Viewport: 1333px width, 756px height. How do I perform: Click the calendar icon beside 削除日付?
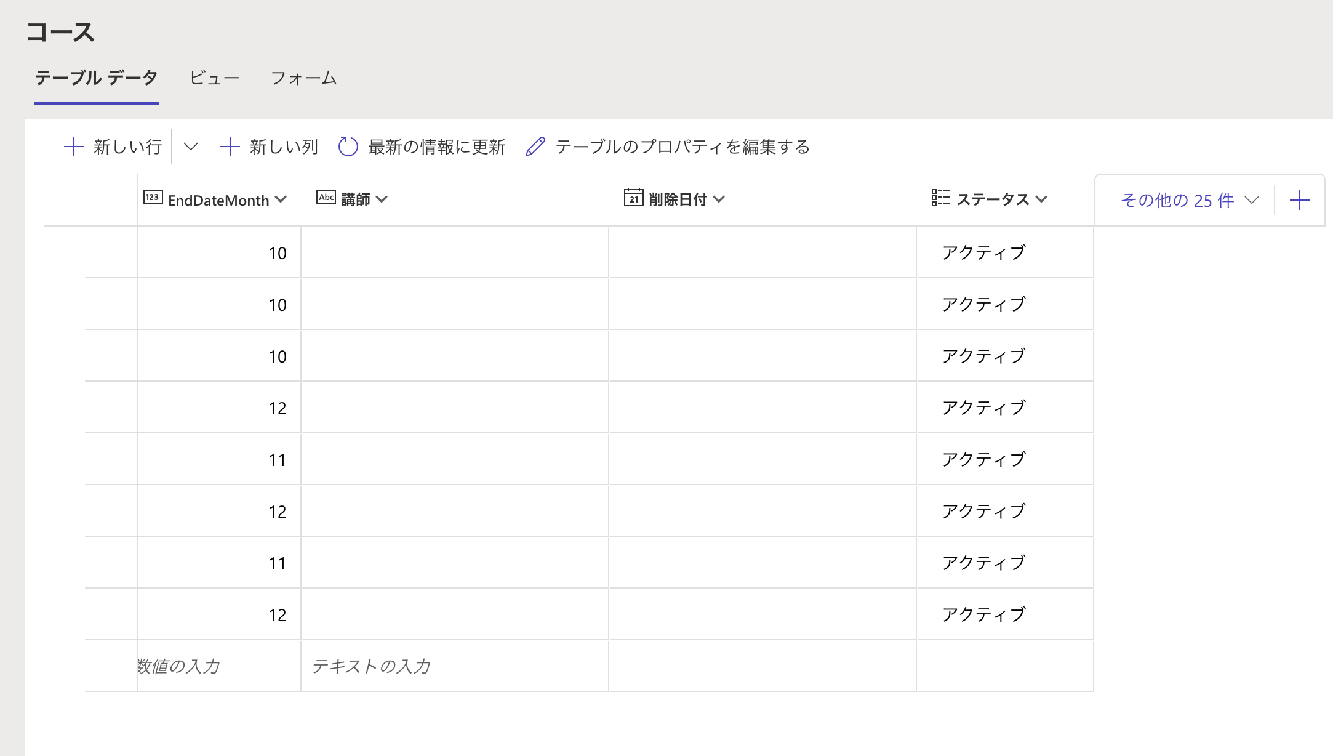[x=633, y=198]
